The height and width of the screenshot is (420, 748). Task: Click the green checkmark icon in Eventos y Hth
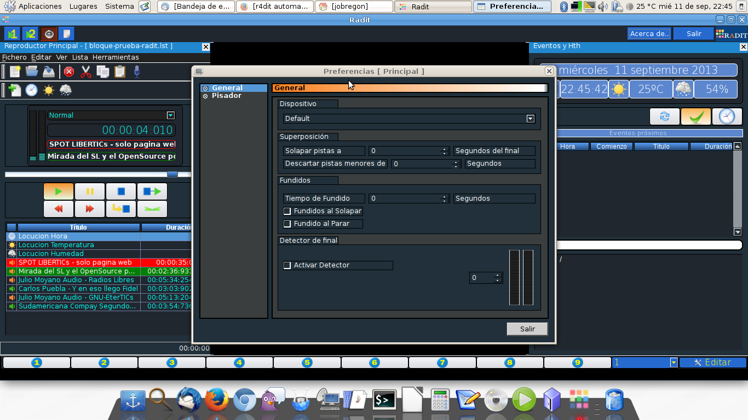[x=695, y=116]
